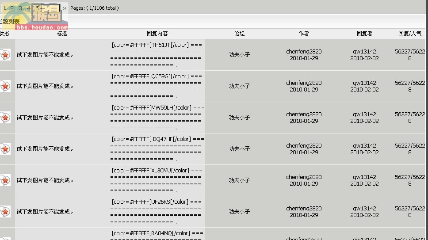Open 功夫小子 forum link in first row
The image size is (428, 240).
[x=239, y=55]
